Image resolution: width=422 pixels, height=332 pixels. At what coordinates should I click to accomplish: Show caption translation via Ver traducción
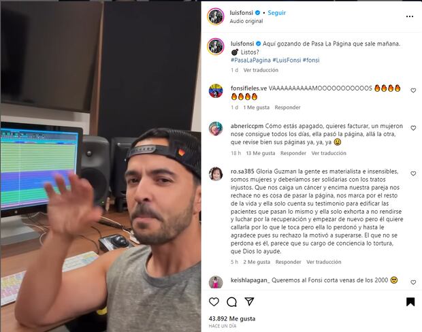pos(261,70)
